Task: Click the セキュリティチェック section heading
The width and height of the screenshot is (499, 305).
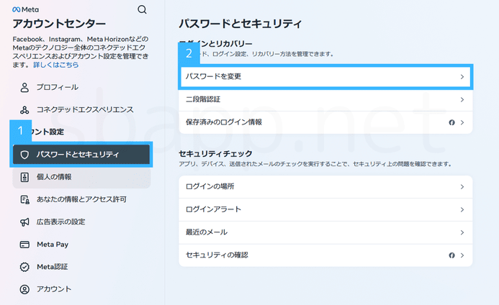Action: [x=215, y=154]
